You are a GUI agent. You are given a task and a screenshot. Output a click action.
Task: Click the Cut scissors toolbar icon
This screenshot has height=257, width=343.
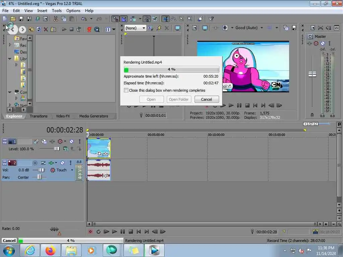click(x=56, y=19)
